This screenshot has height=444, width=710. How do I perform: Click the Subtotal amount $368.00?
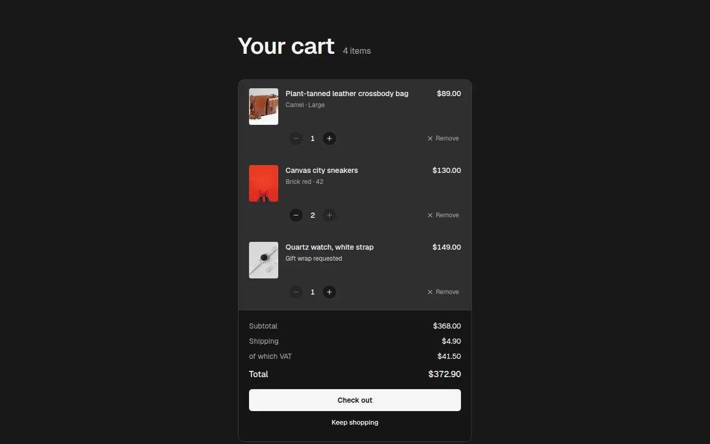coord(447,326)
